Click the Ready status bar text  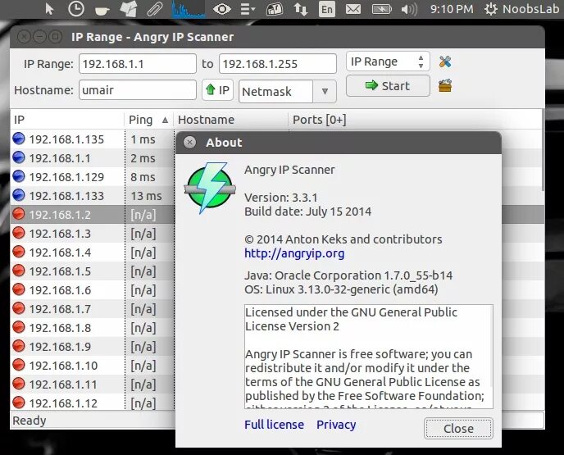coord(30,421)
